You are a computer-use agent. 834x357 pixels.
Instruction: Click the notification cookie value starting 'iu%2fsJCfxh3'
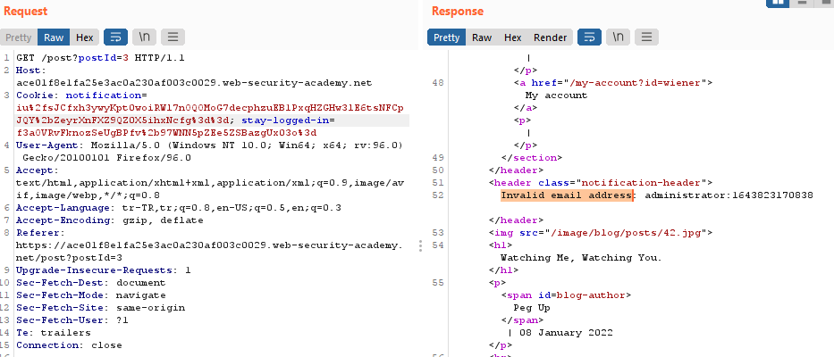point(210,113)
